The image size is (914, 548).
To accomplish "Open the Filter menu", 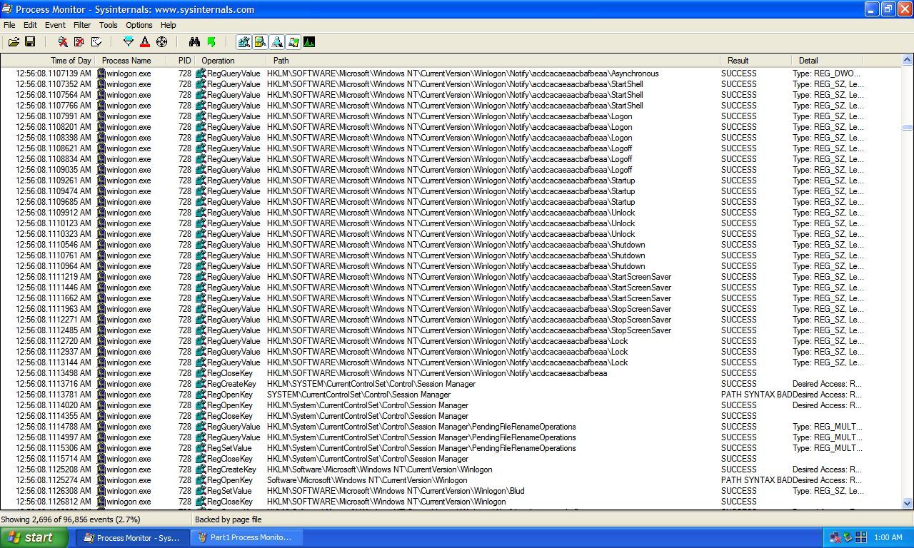I will pos(82,25).
